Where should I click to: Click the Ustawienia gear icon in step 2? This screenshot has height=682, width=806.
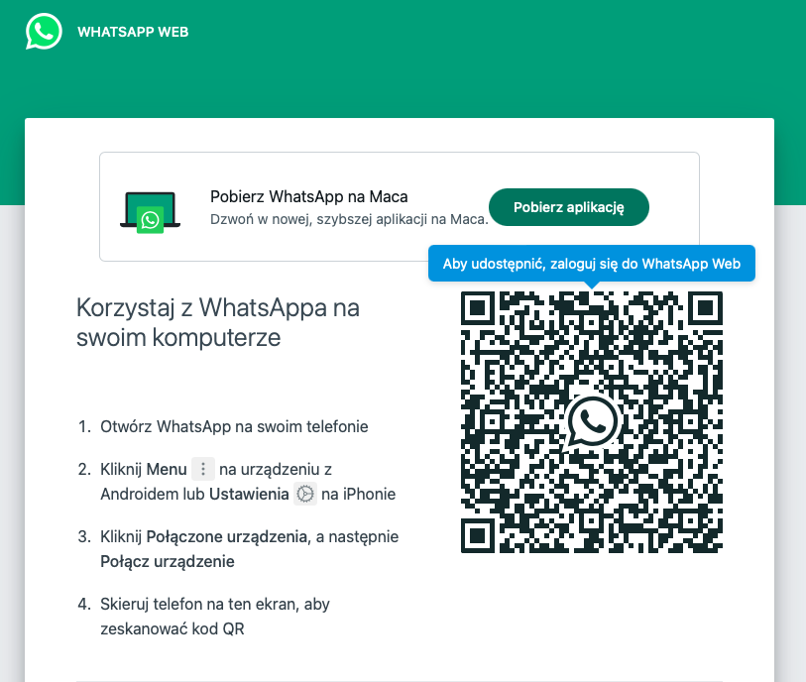305,494
